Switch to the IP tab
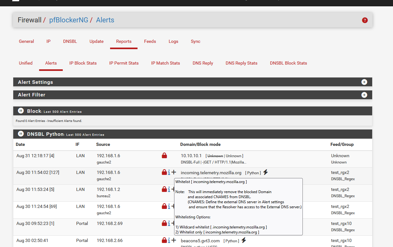 point(49,41)
